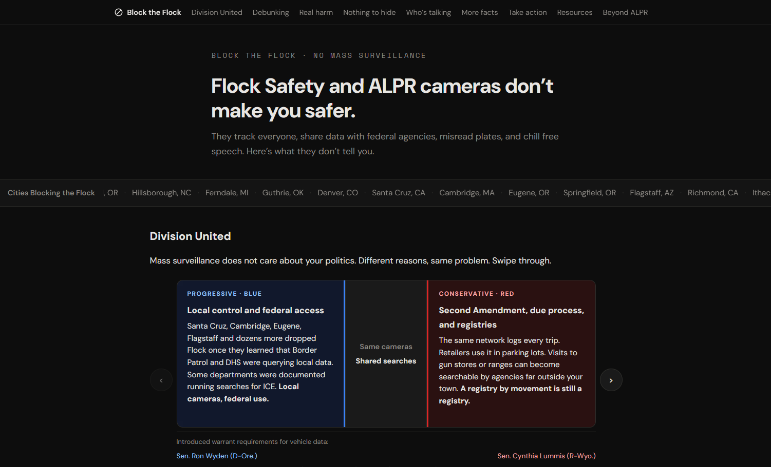This screenshot has width=771, height=467.
Task: Navigate to the Real harm page
Action: point(316,12)
